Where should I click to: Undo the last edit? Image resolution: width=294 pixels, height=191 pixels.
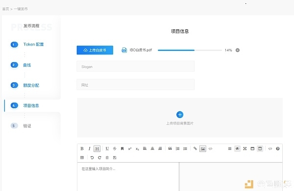[92, 158]
